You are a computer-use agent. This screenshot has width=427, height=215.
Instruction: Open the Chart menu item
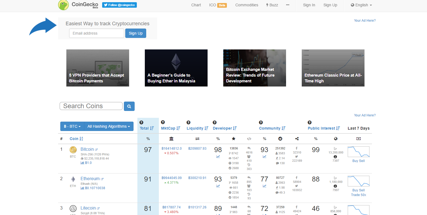(x=196, y=5)
